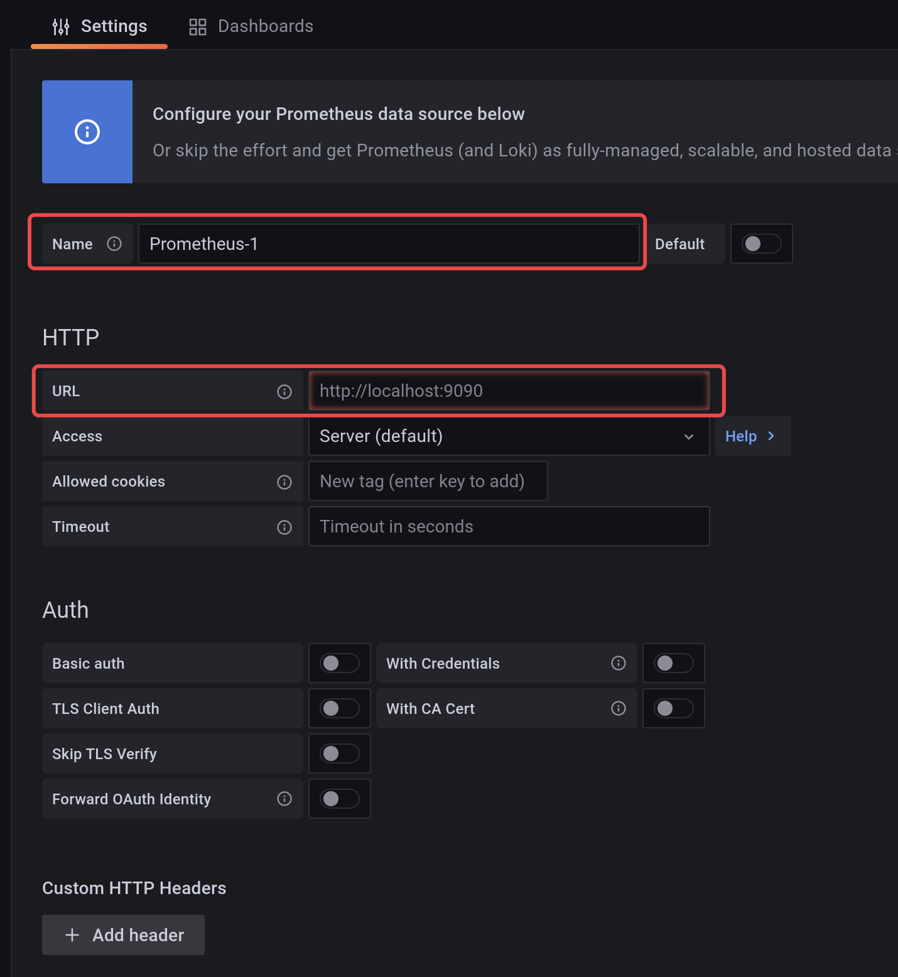This screenshot has height=977, width=898.
Task: Click the info icon in the URL row
Action: click(284, 392)
